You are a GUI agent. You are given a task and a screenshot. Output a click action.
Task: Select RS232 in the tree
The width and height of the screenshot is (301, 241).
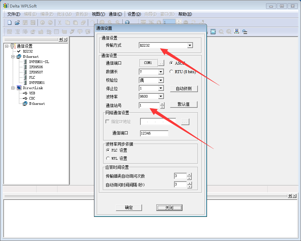tap(28, 51)
